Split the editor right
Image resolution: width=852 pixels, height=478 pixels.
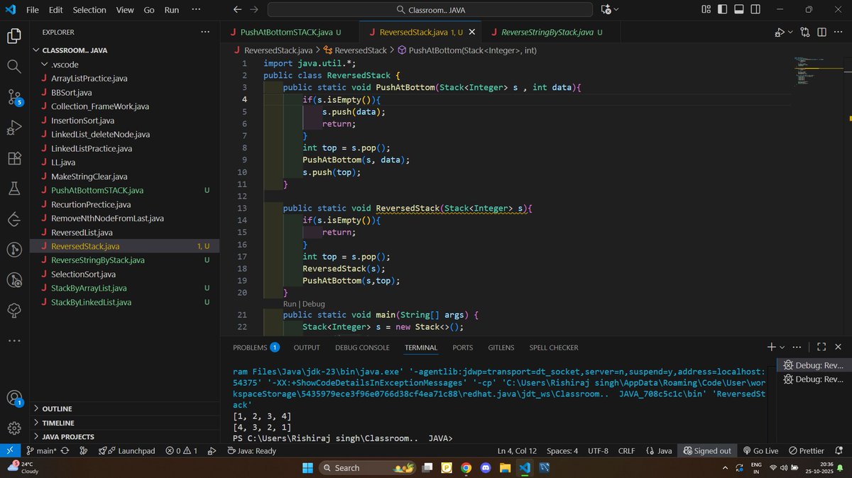(x=821, y=33)
